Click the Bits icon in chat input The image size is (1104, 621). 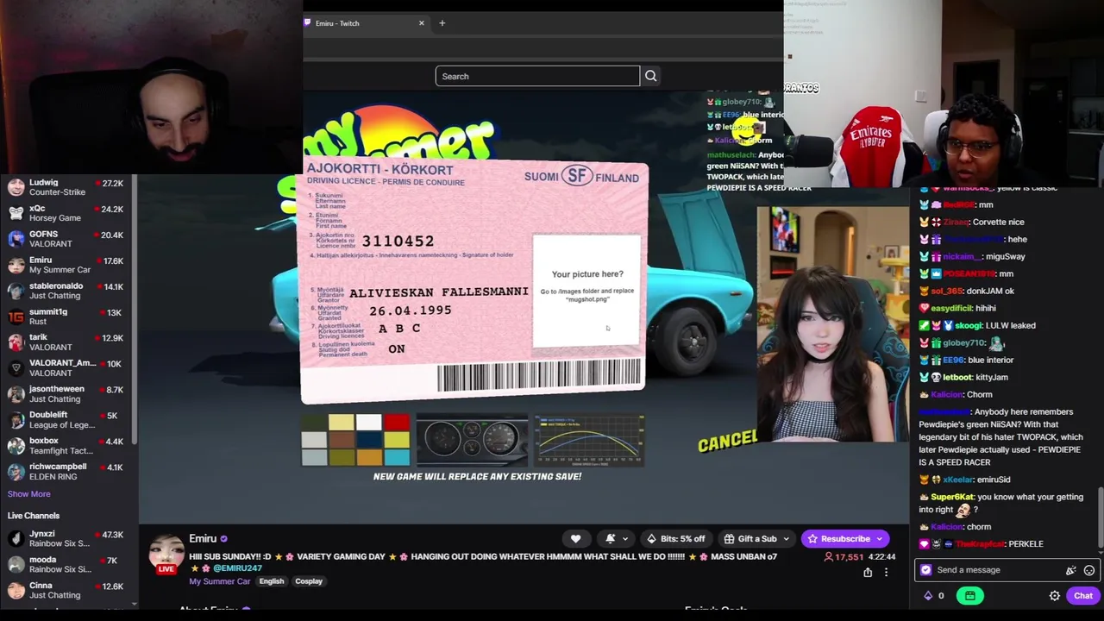pos(1070,570)
